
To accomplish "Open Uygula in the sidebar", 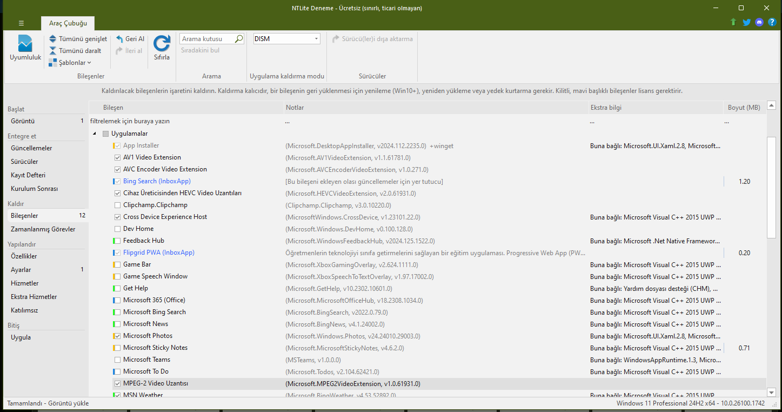I will pyautogui.click(x=46, y=337).
